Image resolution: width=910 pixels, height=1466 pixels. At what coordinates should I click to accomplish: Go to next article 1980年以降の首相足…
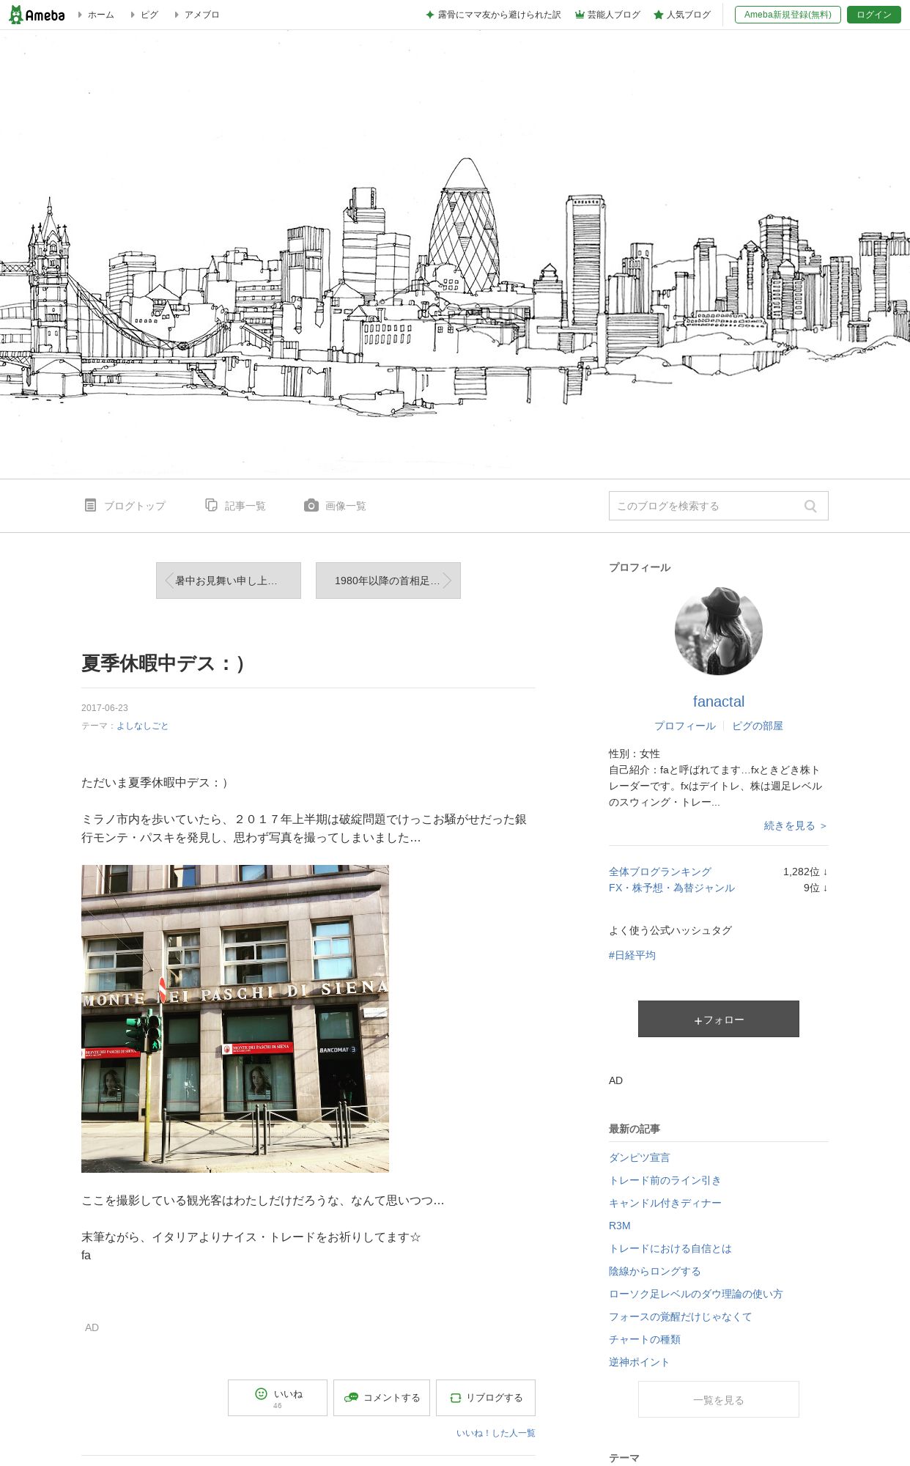(x=388, y=581)
